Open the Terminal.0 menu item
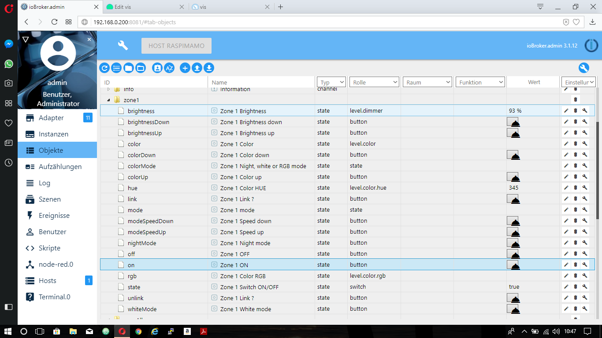Viewport: 602px width, 338px height. coord(57,297)
